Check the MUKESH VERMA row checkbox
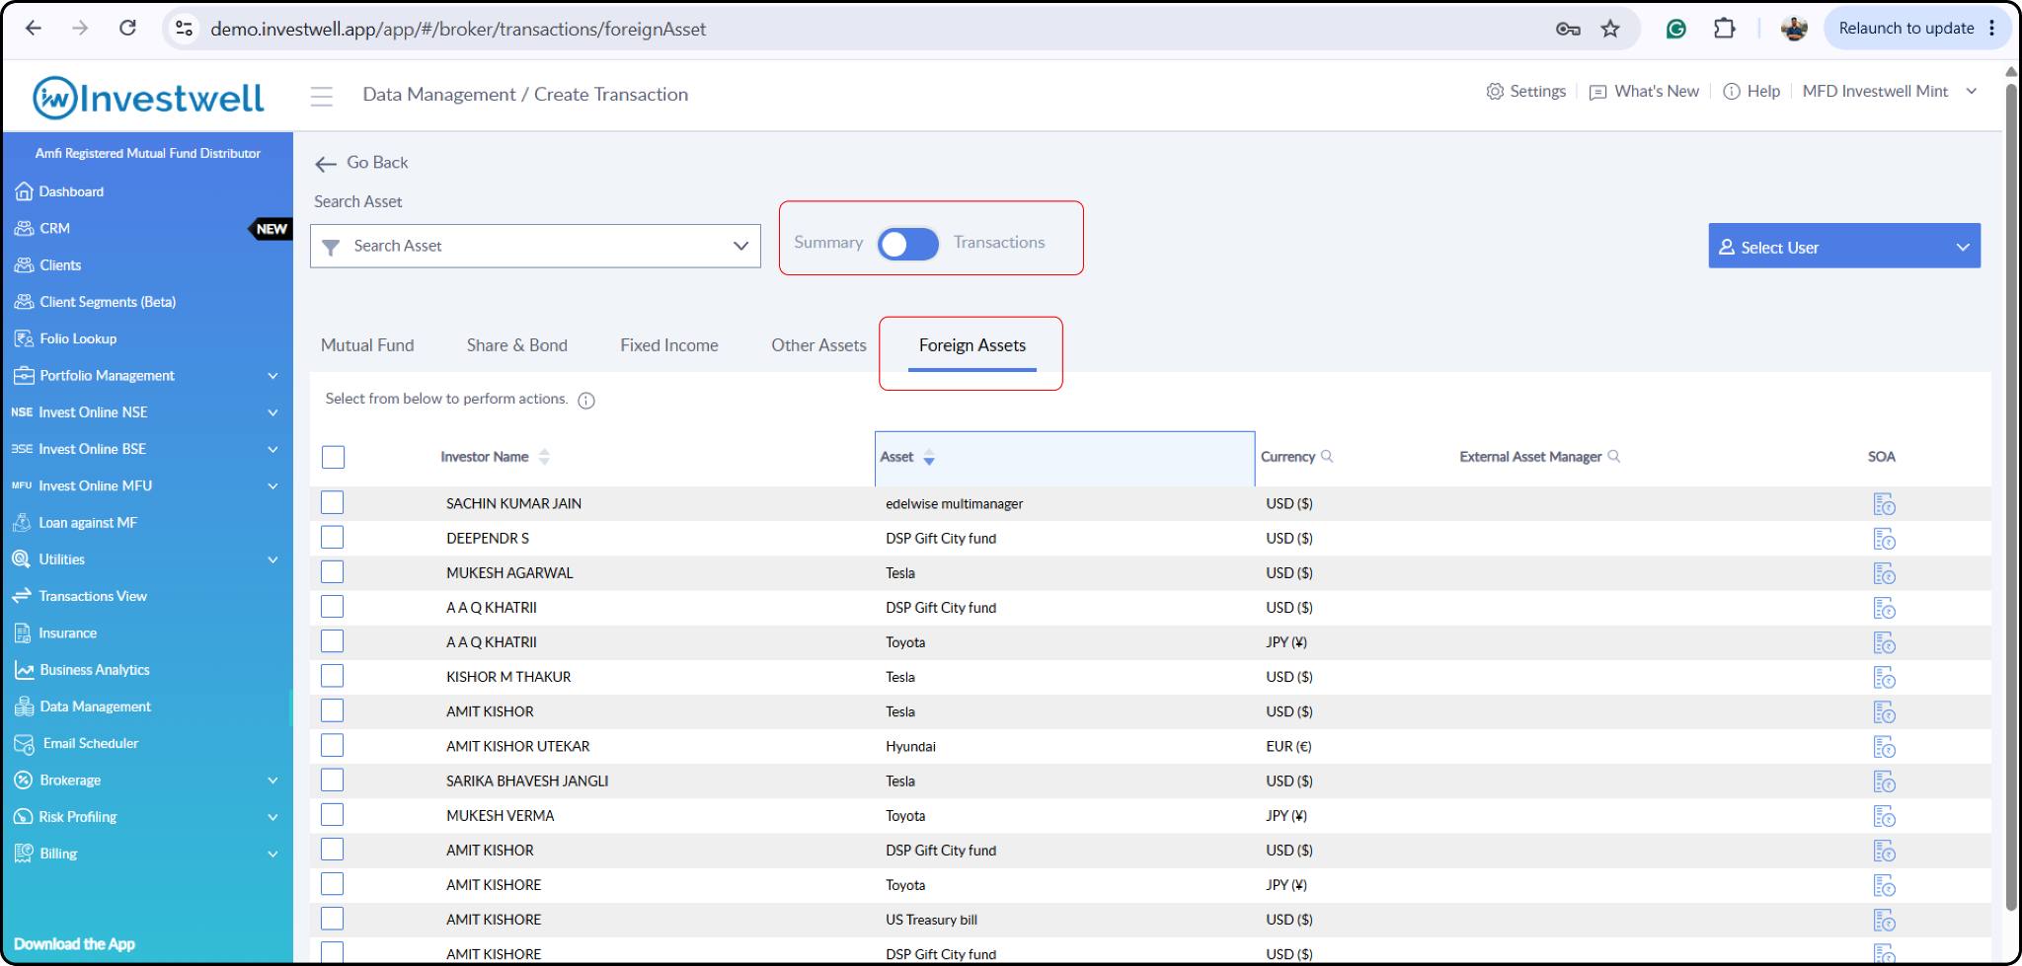The width and height of the screenshot is (2022, 966). 333,814
